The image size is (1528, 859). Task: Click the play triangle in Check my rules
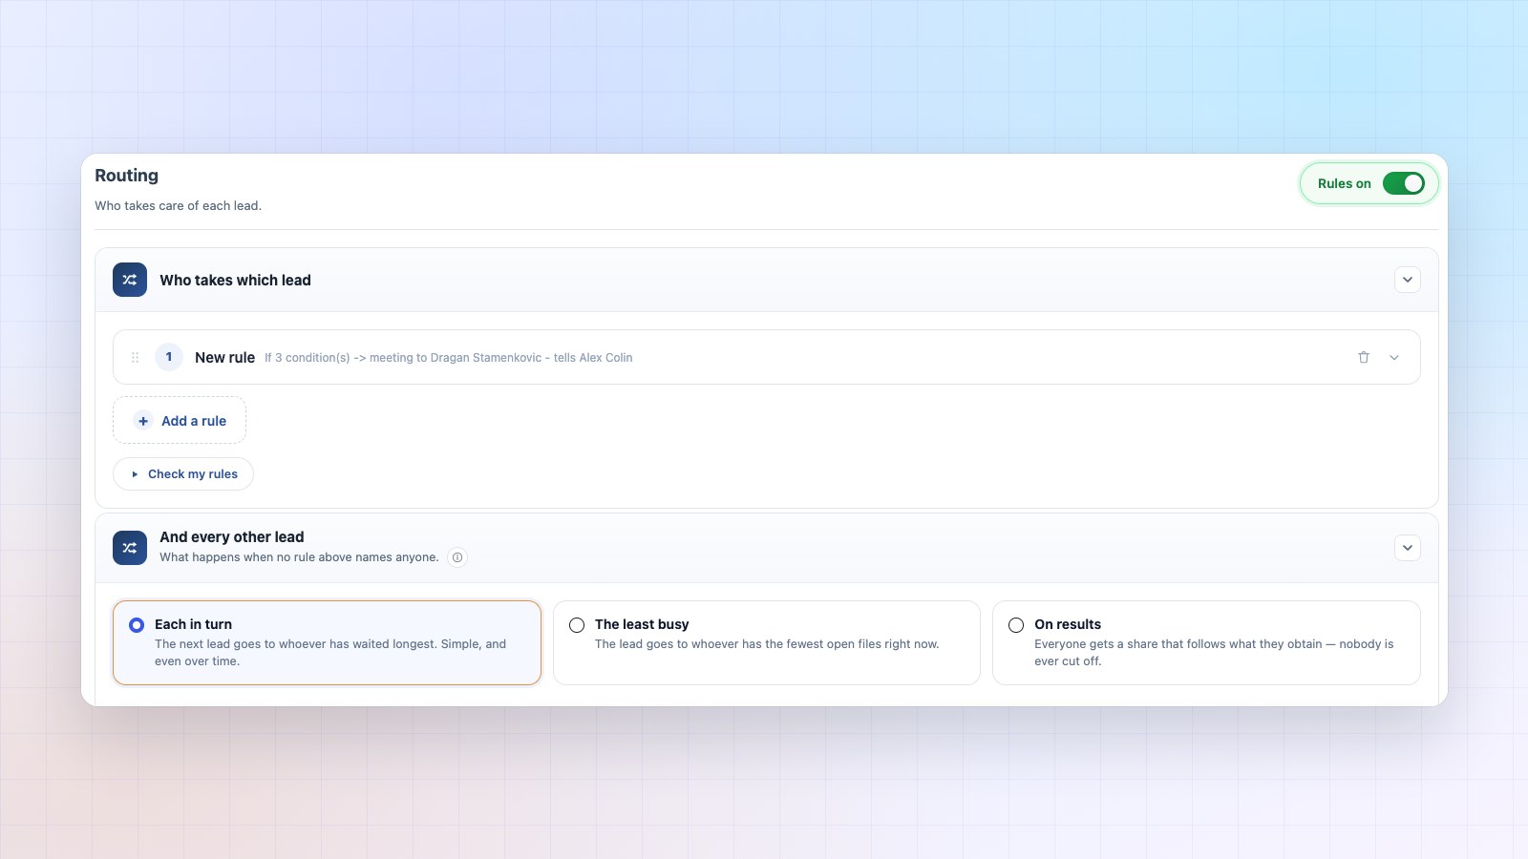[135, 474]
